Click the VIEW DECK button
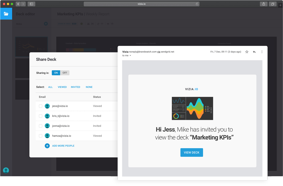Image resolution: width=283 pixels, height=186 pixels. pos(192,152)
